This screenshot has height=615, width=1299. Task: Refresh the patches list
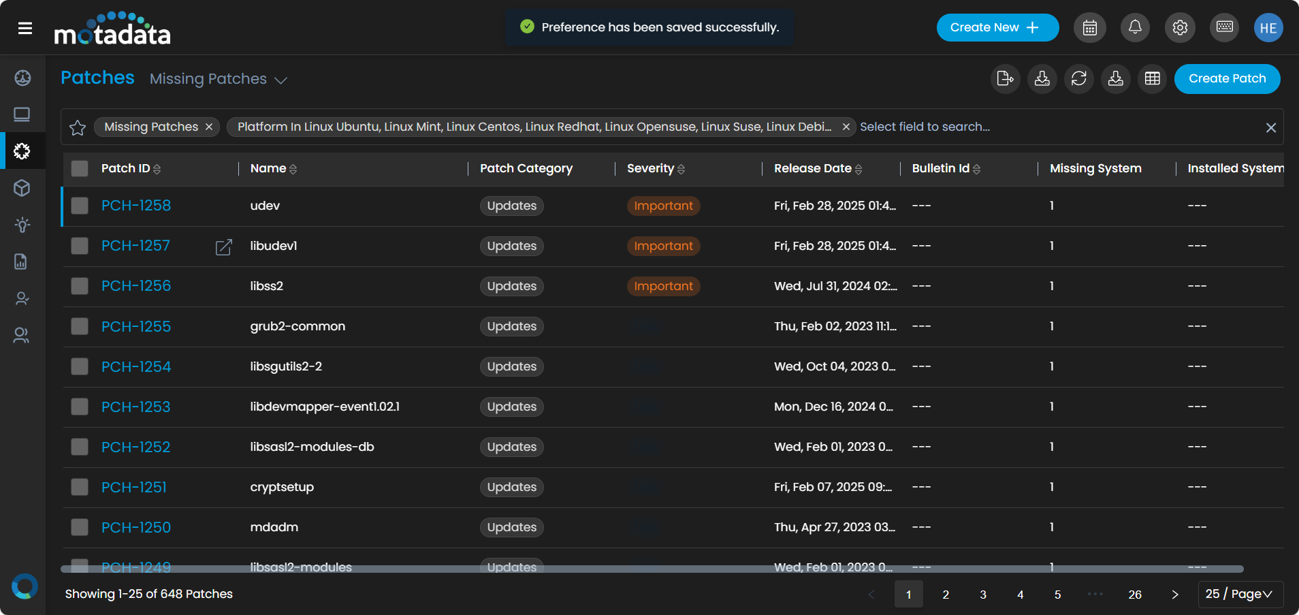tap(1078, 79)
